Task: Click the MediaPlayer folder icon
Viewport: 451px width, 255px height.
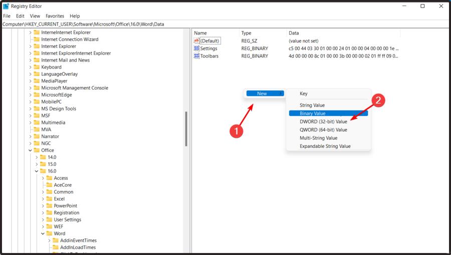Action: click(x=36, y=81)
